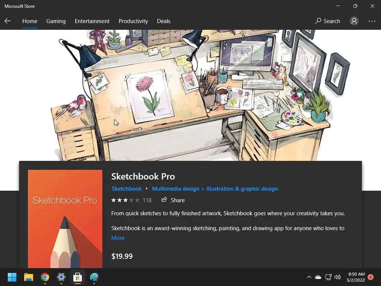Open the Sketchbook publisher link
Image resolution: width=381 pixels, height=286 pixels.
pos(127,189)
